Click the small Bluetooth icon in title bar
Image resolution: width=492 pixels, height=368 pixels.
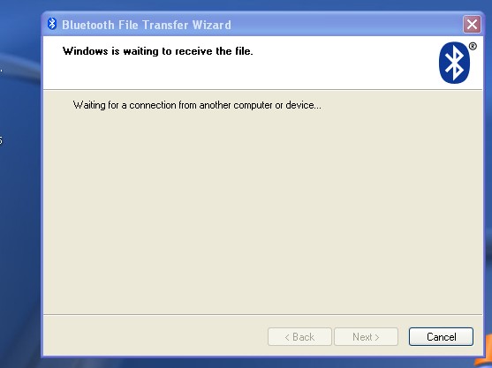[52, 24]
